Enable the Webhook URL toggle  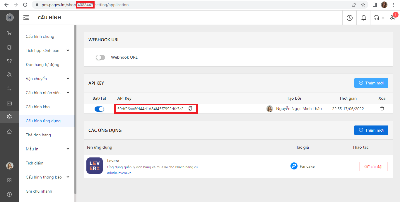pos(100,57)
